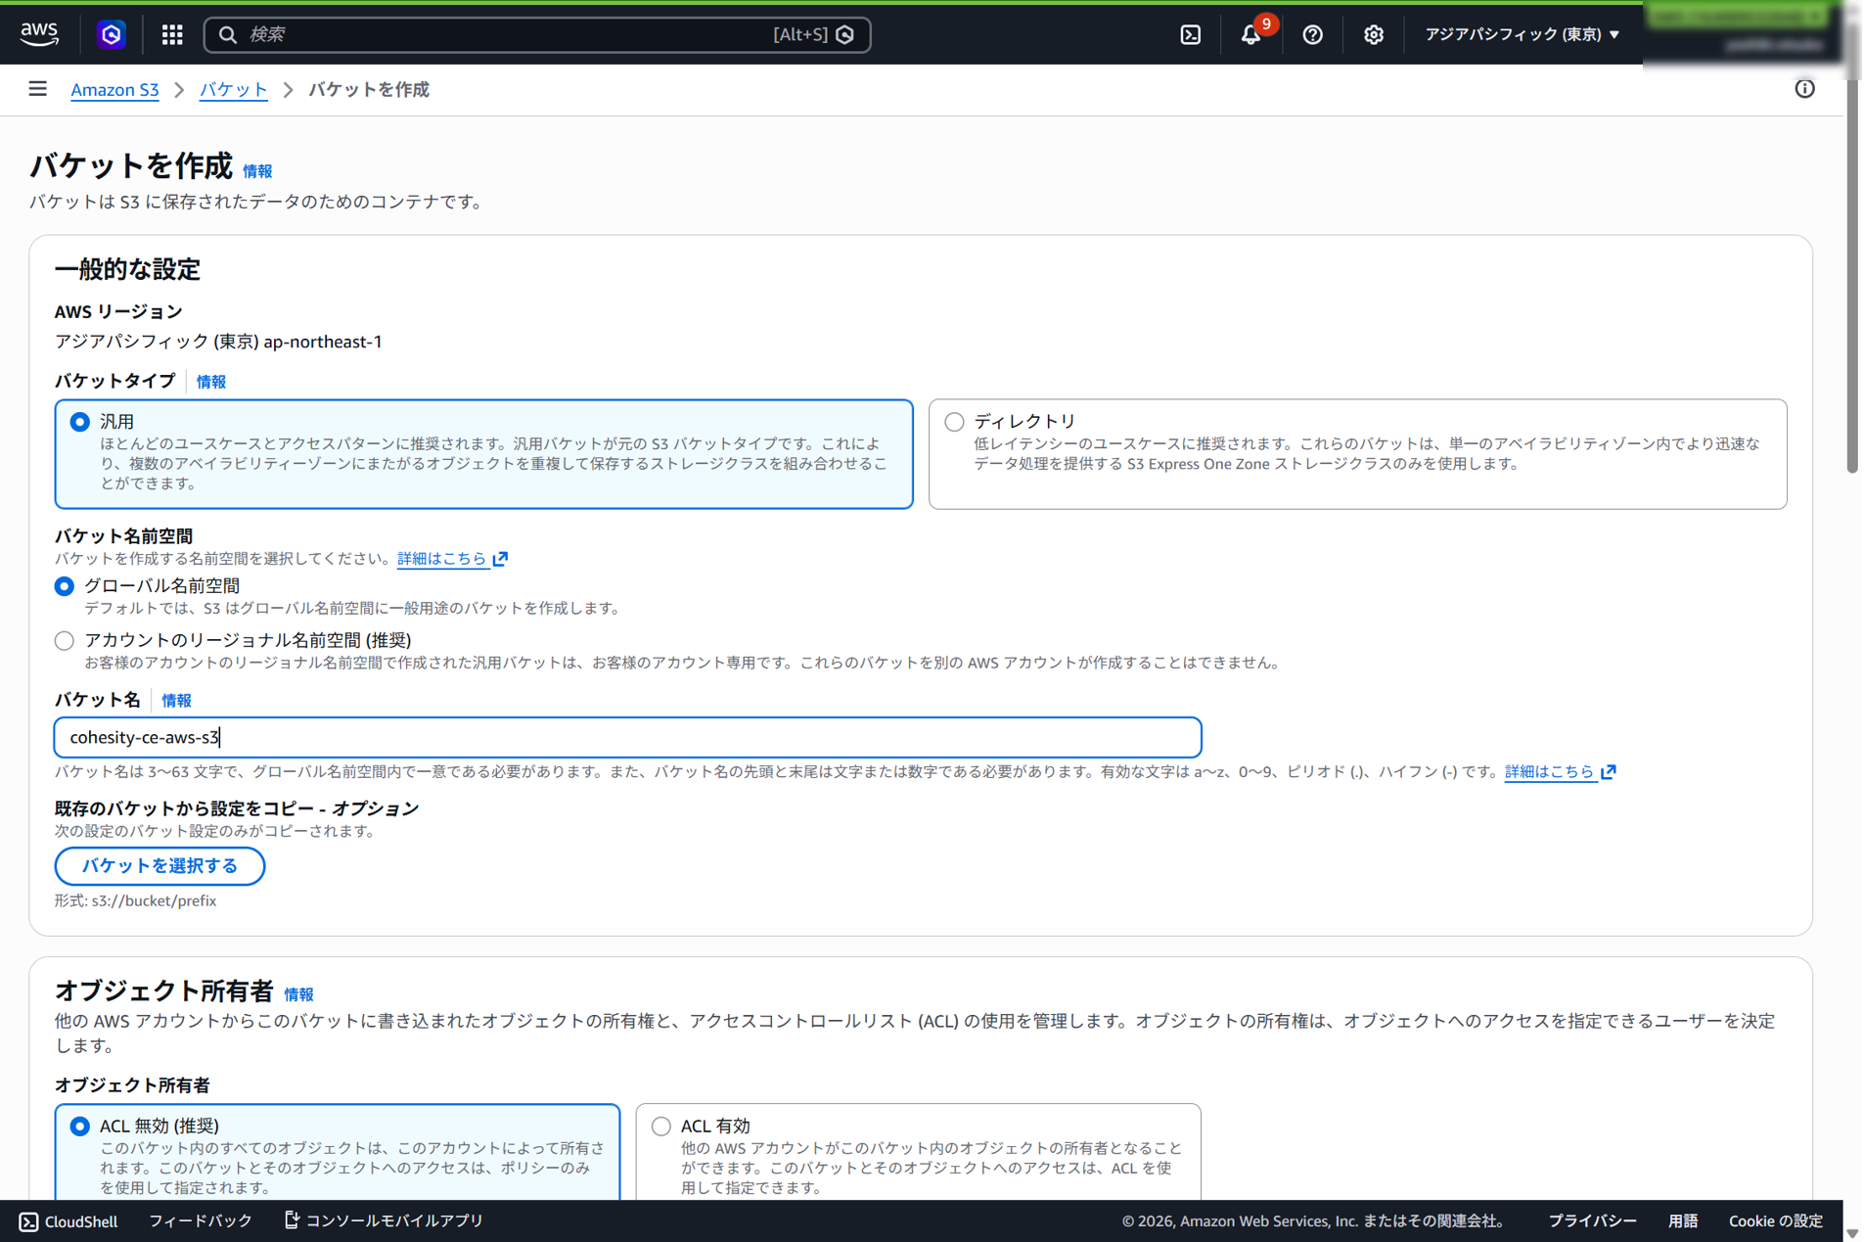Open 情報 link beside オブジェクト所有者 heading
This screenshot has height=1242, width=1864.
[298, 994]
